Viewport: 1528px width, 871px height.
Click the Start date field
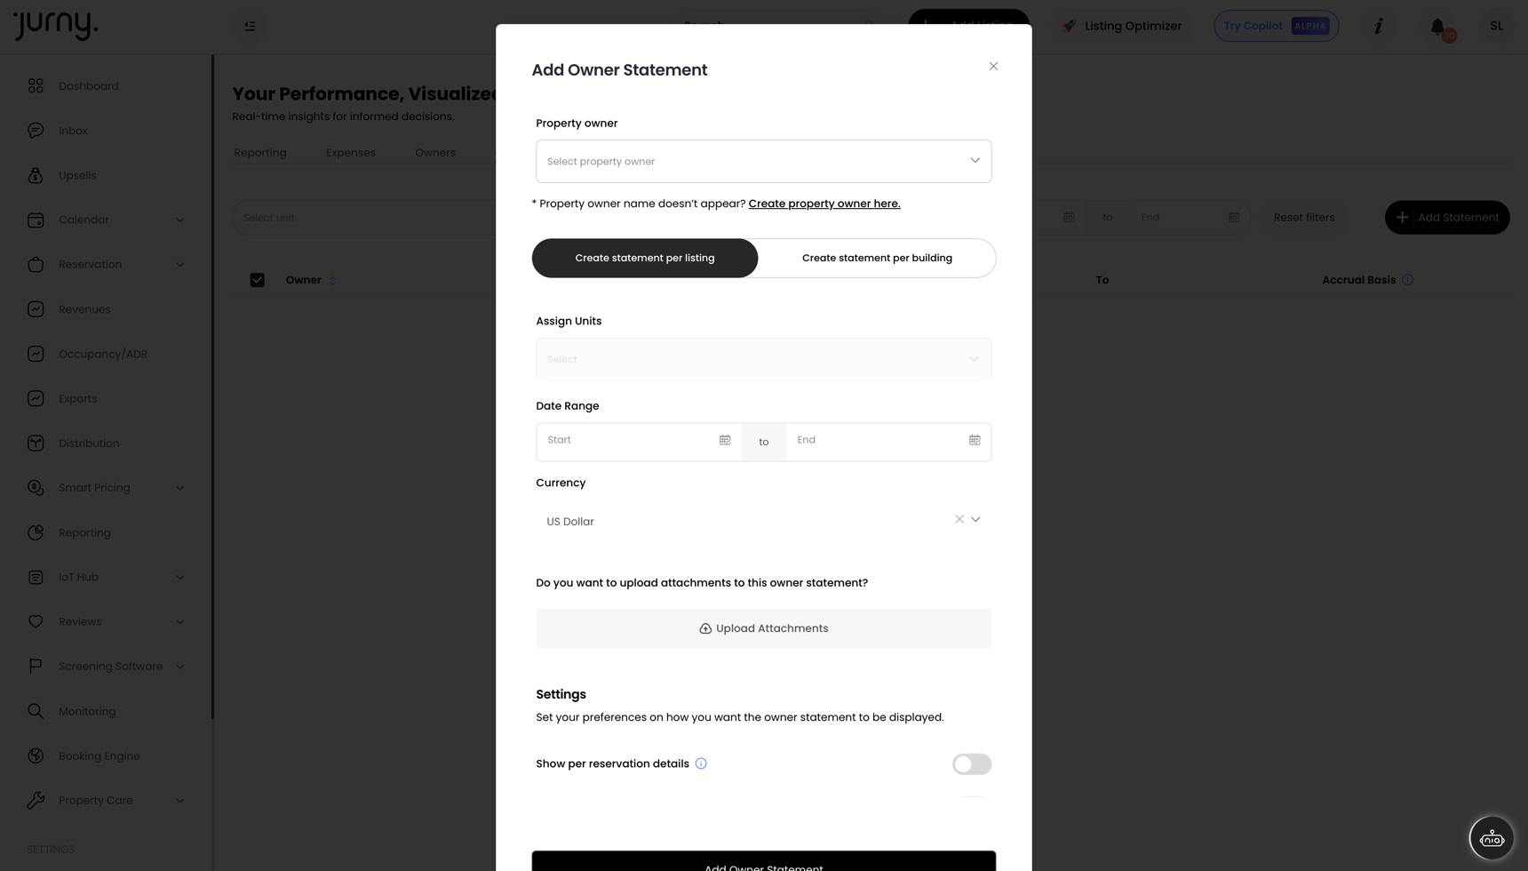click(x=622, y=440)
